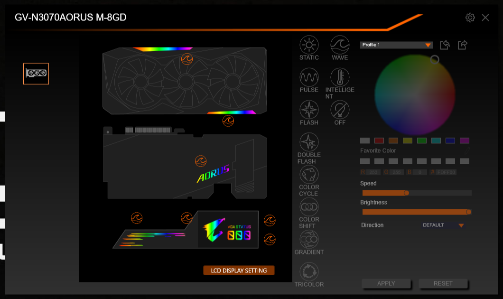
Task: Select the WAVE lighting mode icon
Action: 340,45
